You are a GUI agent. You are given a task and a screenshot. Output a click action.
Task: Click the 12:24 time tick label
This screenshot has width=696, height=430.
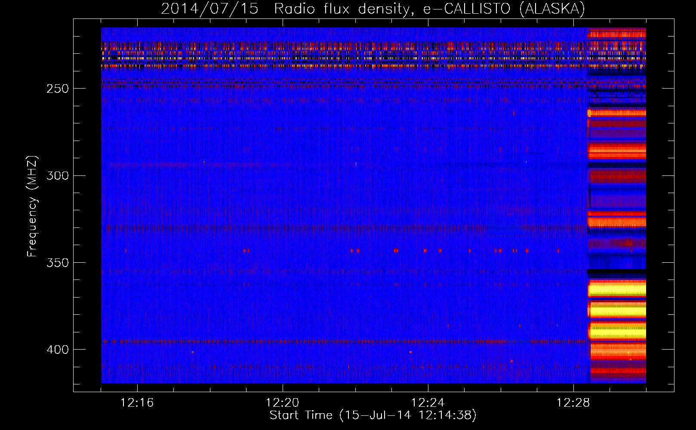pos(428,402)
